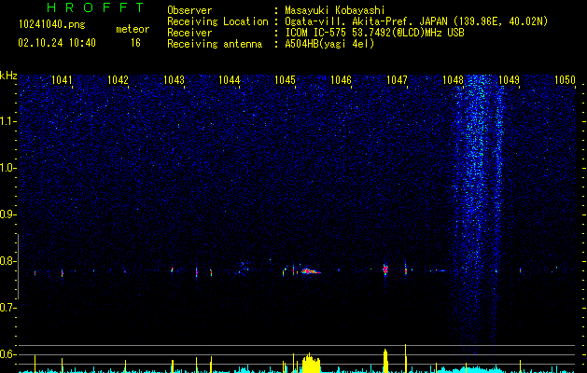The height and width of the screenshot is (373, 587).
Task: Click the wide yellow power bar after 1045
Action: pyautogui.click(x=312, y=363)
